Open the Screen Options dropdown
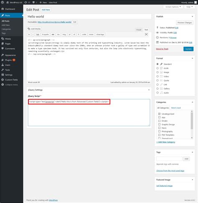The image size is (198, 203). 173,7
